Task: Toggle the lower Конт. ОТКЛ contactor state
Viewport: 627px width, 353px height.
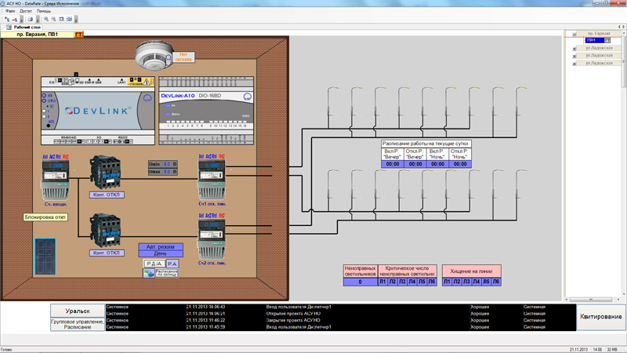Action: pyautogui.click(x=107, y=253)
